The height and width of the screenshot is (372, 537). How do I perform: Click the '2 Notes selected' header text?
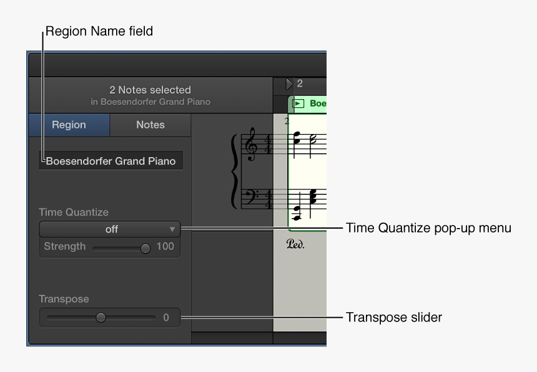point(150,90)
